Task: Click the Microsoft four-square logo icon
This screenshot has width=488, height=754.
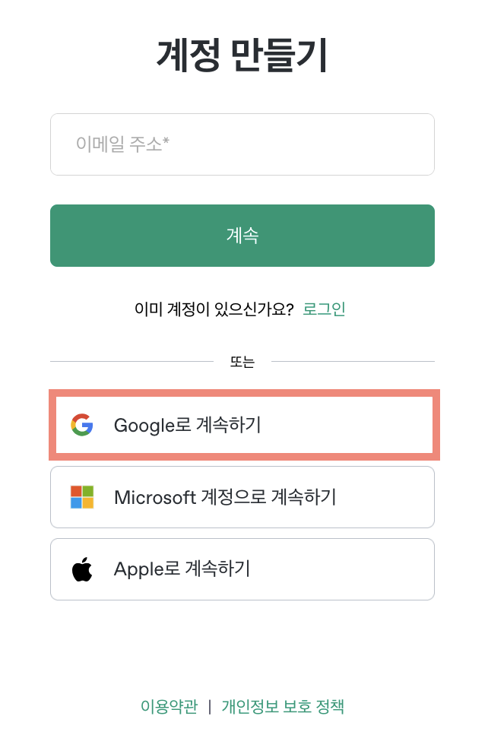Action: click(82, 497)
